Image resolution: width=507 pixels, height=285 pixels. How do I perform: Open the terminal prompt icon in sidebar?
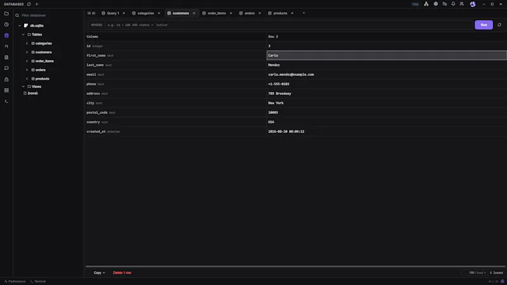pos(6,101)
